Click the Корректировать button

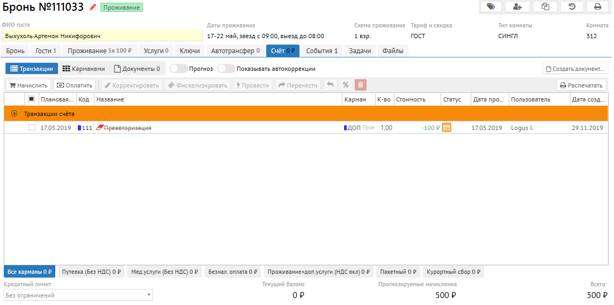131,85
